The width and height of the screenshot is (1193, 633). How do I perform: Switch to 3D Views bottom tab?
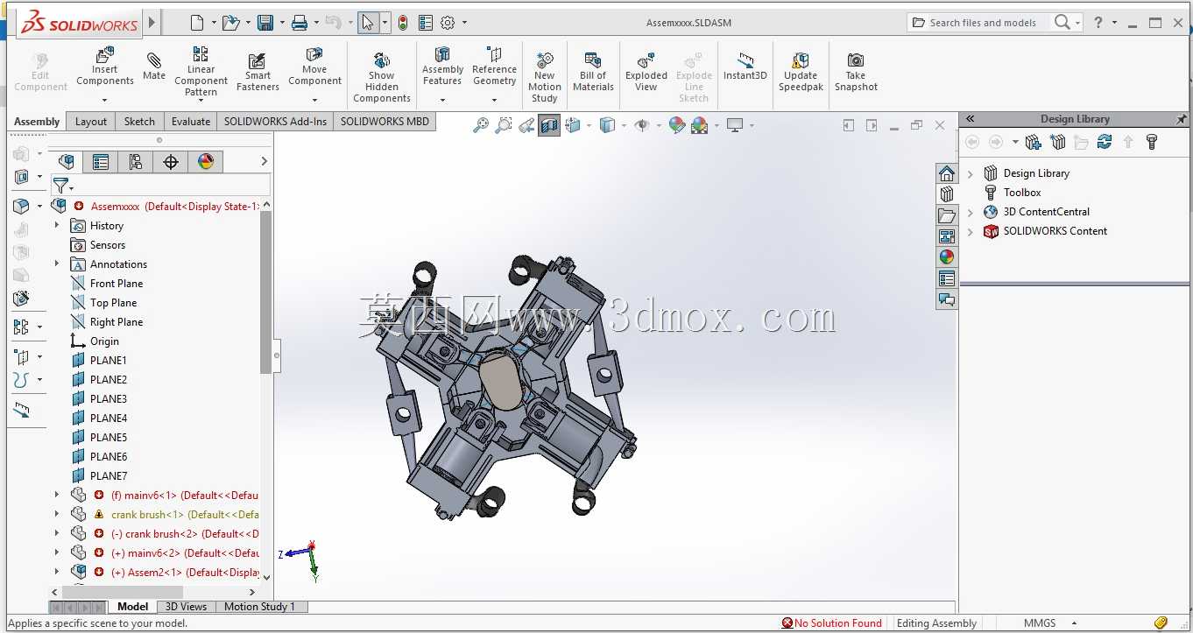[187, 606]
